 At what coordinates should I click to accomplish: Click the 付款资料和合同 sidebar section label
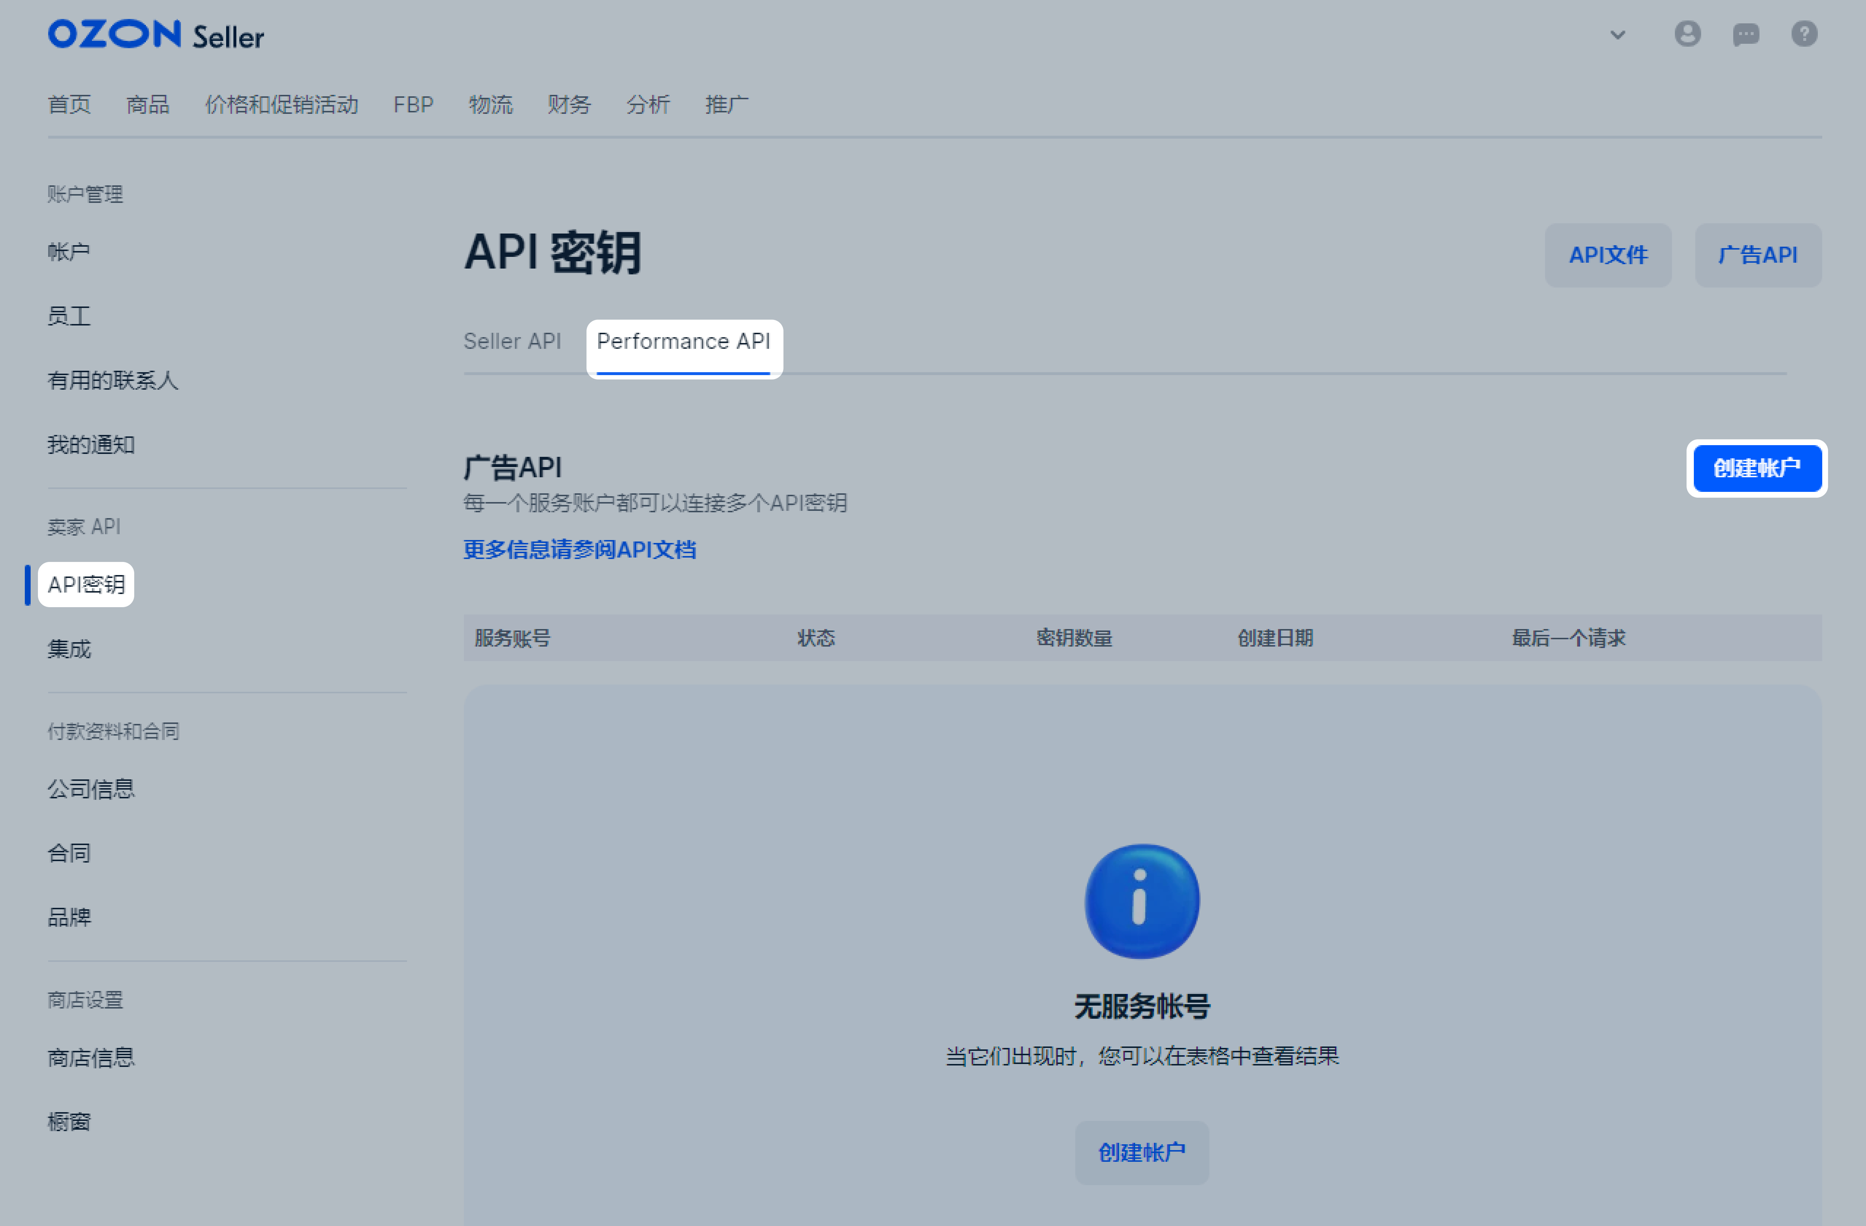click(x=114, y=731)
